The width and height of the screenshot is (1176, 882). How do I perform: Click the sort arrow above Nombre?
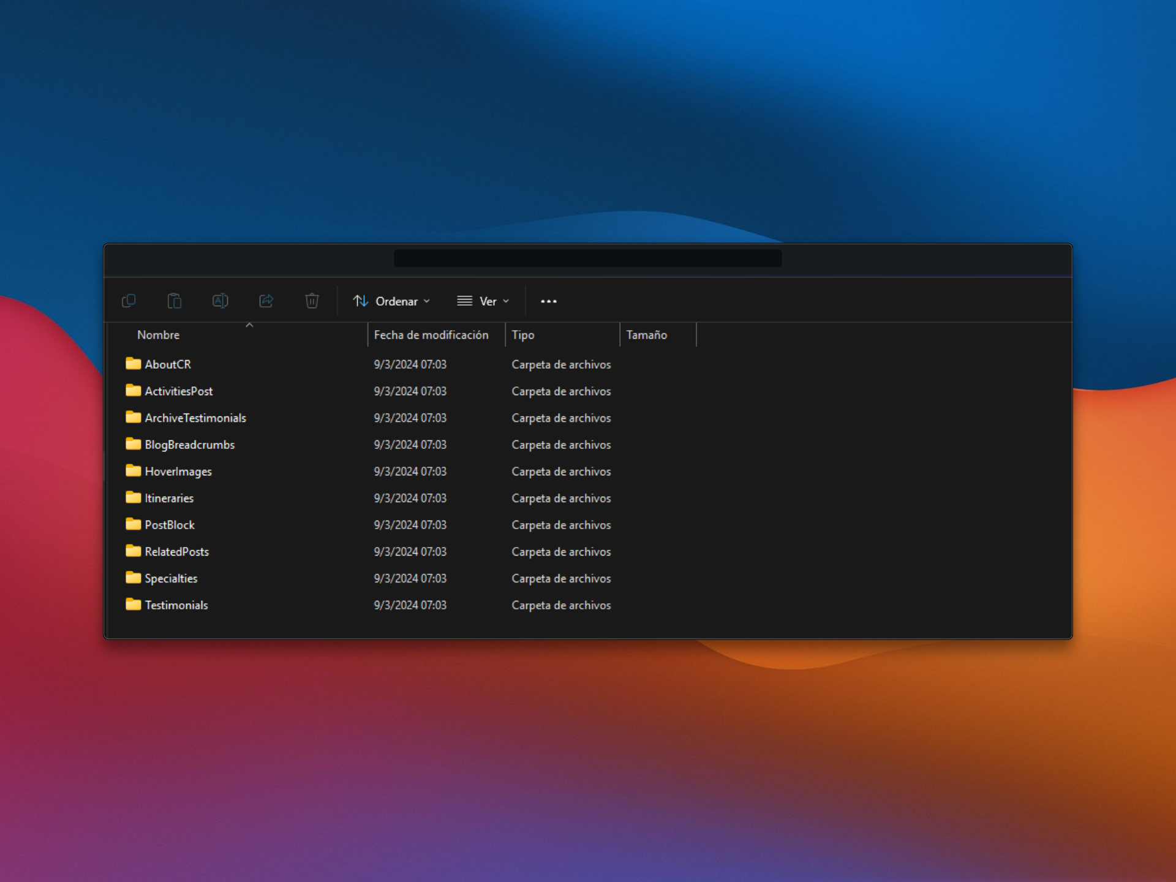pos(249,325)
